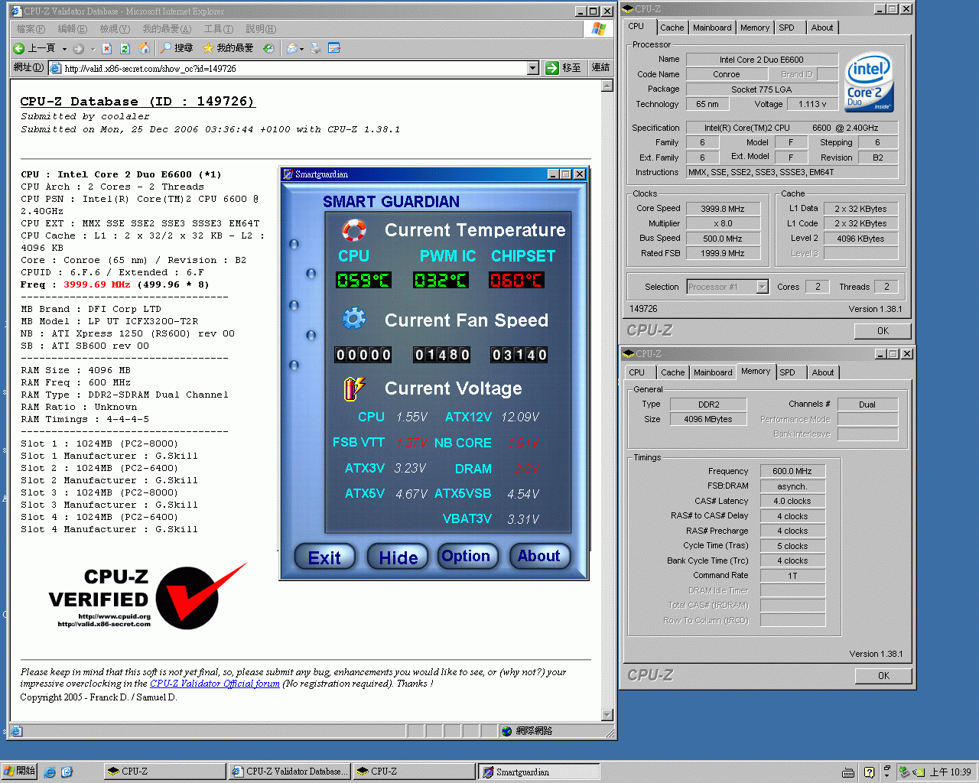Switch to CPU tab in lower CPU-Z window

pyautogui.click(x=637, y=372)
